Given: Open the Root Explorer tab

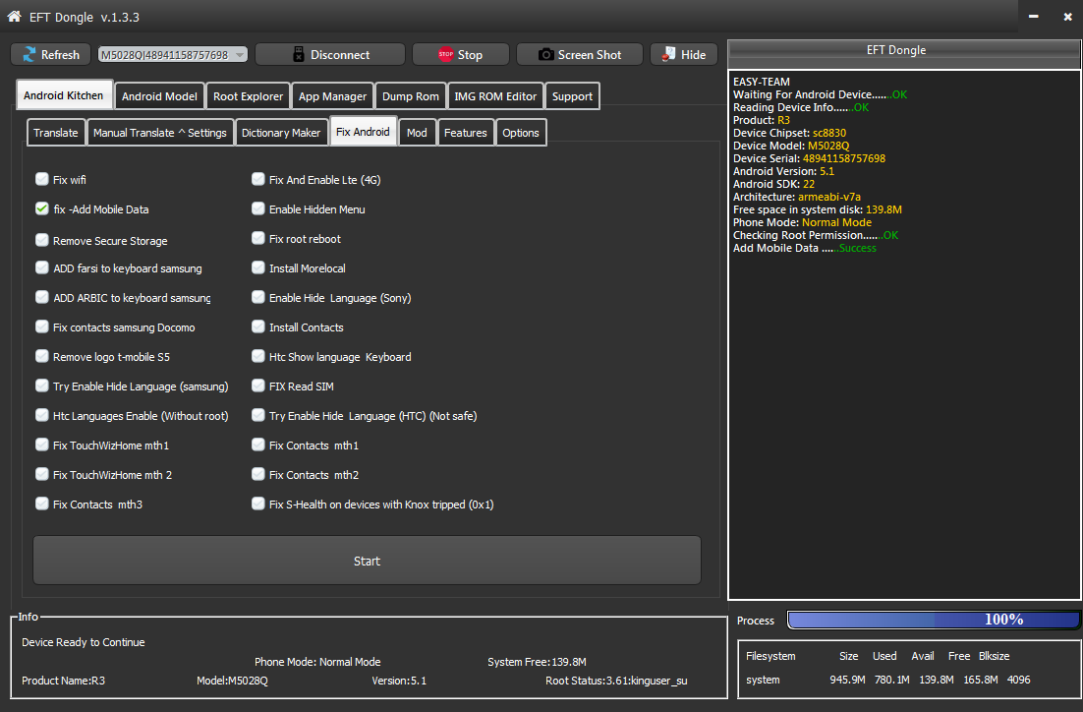Looking at the screenshot, I should [248, 96].
